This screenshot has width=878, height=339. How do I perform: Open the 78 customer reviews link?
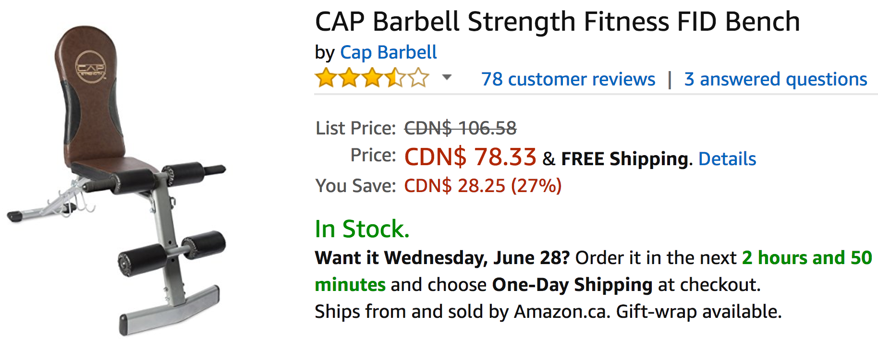click(x=568, y=79)
